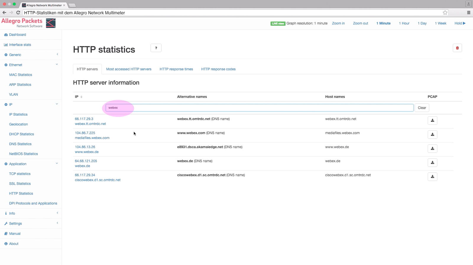
Task: Open the 104.86.7.225 IP link
Action: [85, 133]
